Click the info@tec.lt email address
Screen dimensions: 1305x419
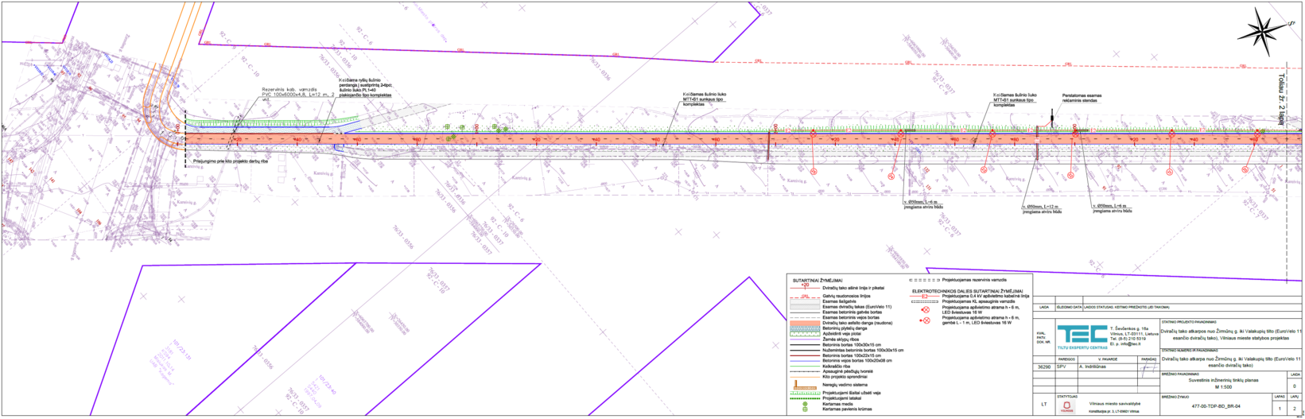1128,344
